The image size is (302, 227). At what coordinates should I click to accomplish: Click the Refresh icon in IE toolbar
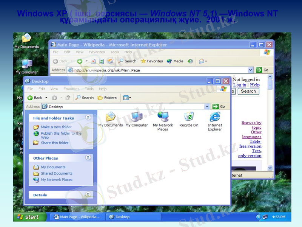[101, 61]
